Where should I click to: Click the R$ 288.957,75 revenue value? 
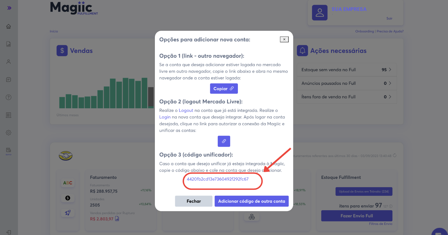(x=104, y=191)
